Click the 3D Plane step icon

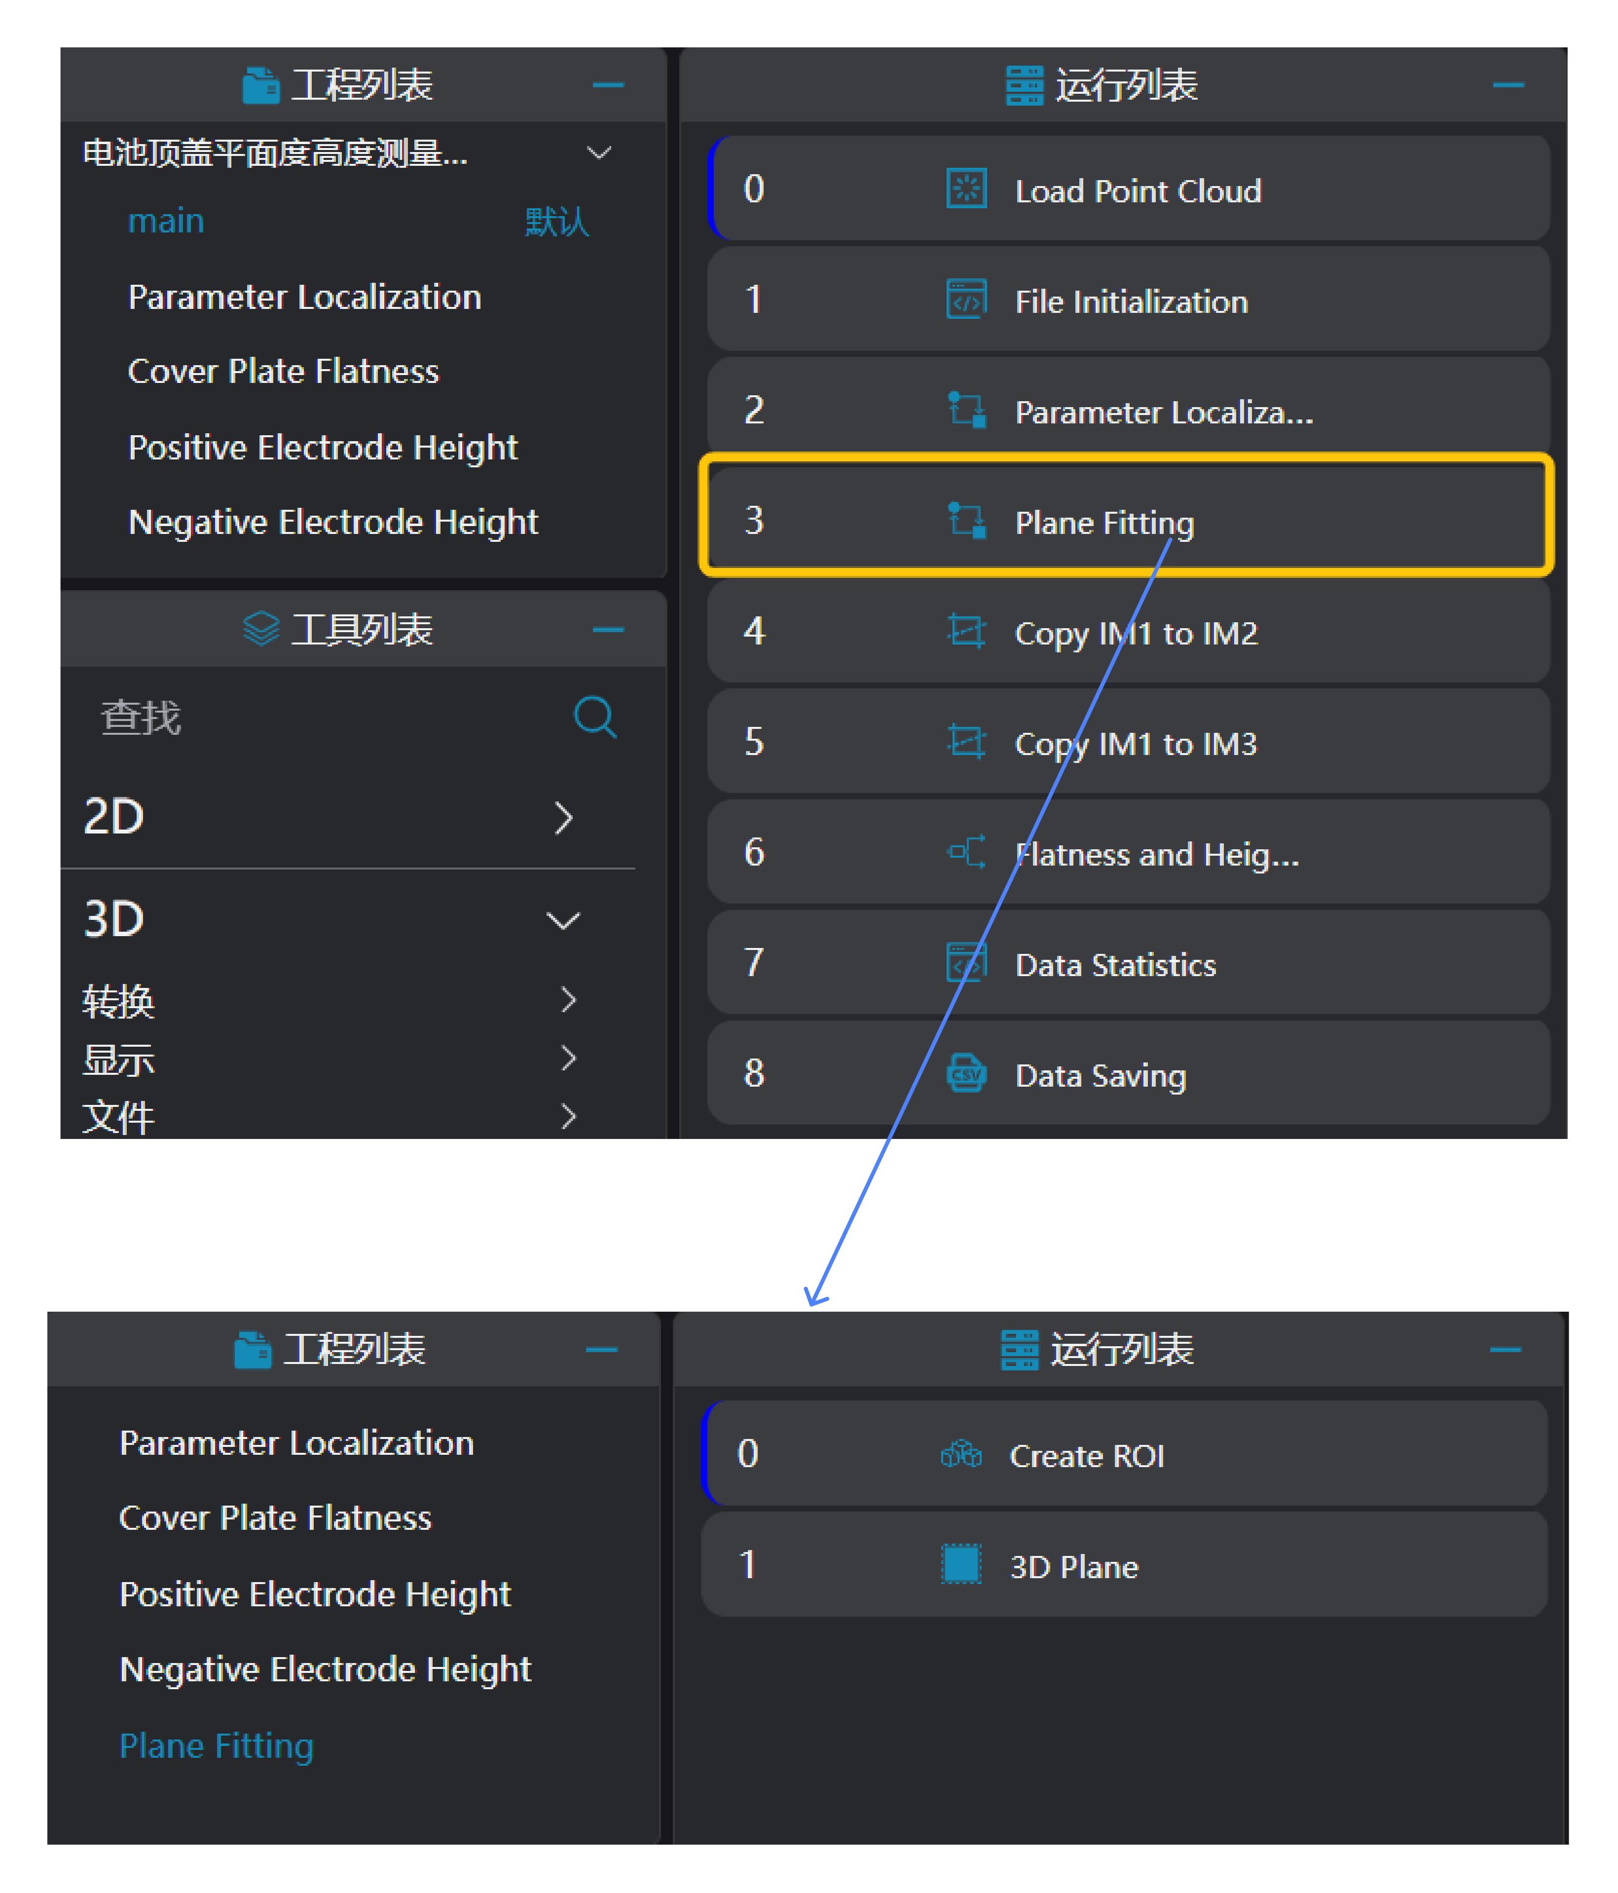click(x=960, y=1565)
